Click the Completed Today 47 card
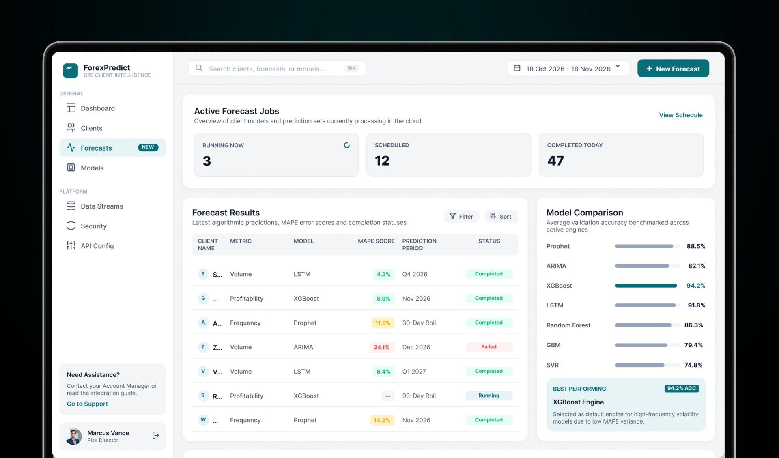 click(x=621, y=155)
